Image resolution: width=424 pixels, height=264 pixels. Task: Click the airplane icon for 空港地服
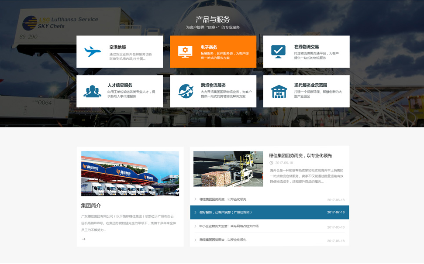pyautogui.click(x=93, y=51)
